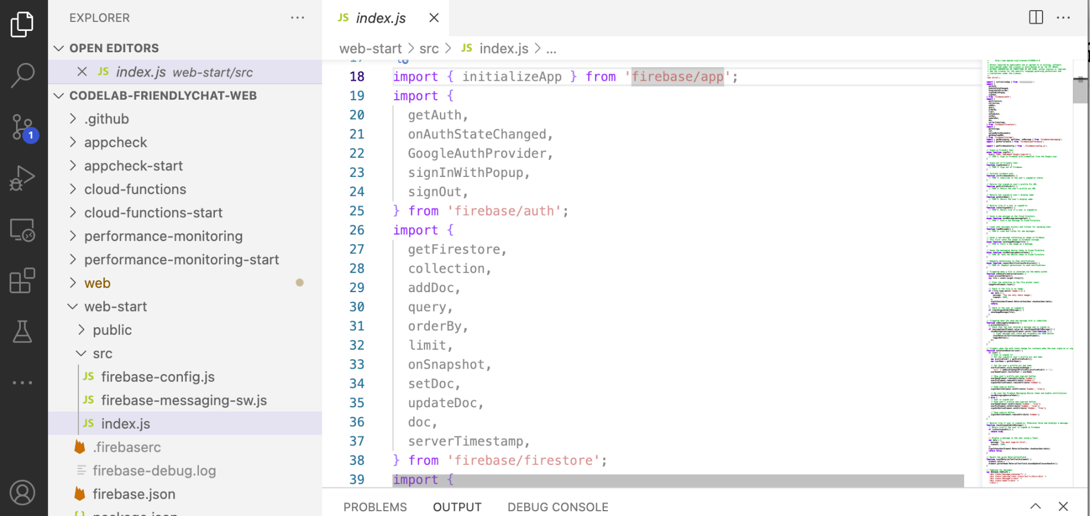Screen dimensions: 1090x516
Task: Open the Explorer view in activity bar
Action: [x=23, y=24]
